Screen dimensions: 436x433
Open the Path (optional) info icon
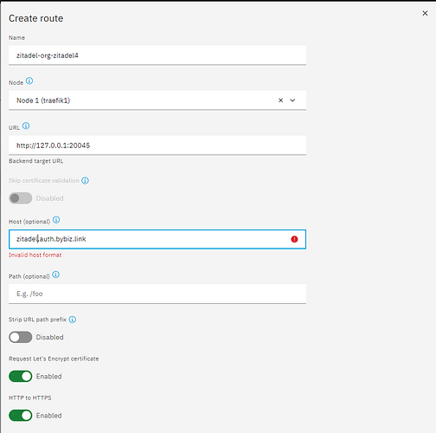click(x=56, y=275)
